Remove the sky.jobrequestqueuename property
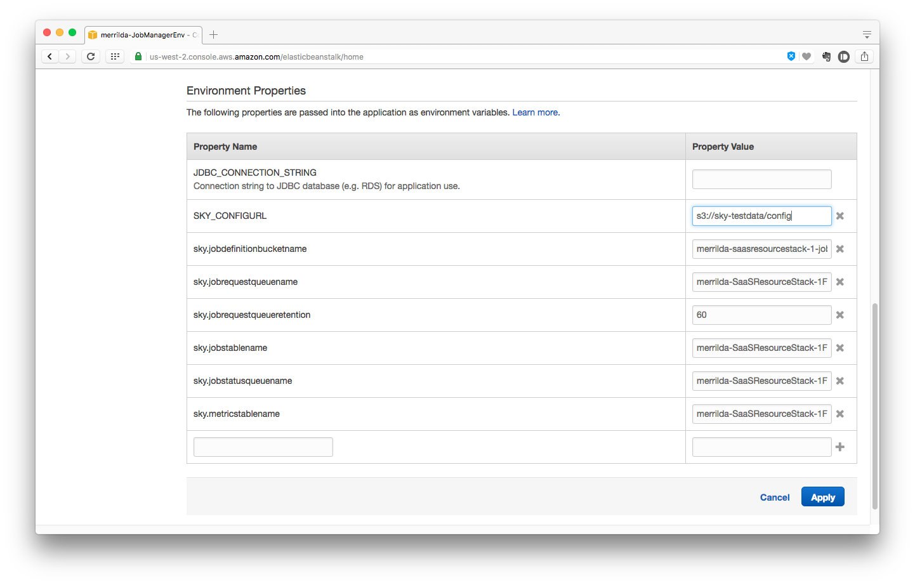Viewport: 915px width, 585px height. [x=840, y=282]
